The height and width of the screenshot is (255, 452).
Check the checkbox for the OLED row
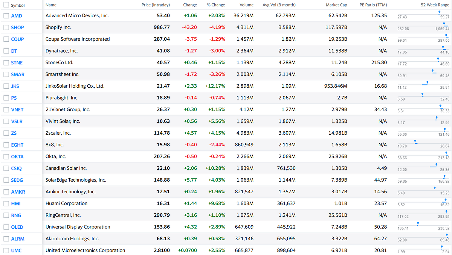pos(6,227)
